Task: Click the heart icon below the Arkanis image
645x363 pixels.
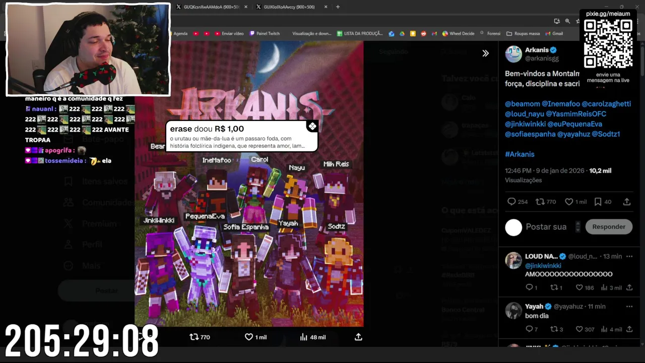Action: 248,337
